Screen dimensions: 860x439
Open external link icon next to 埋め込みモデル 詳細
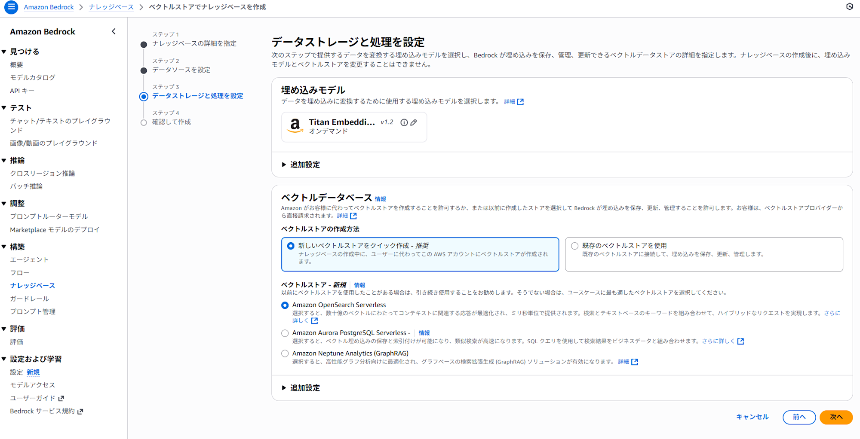point(520,102)
